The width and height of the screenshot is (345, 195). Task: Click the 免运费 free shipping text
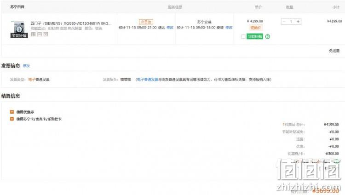coord(334,51)
